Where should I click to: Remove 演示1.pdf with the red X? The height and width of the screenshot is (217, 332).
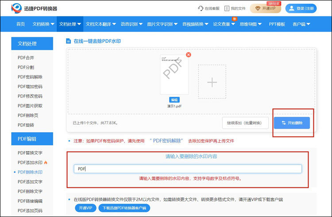(x=189, y=55)
